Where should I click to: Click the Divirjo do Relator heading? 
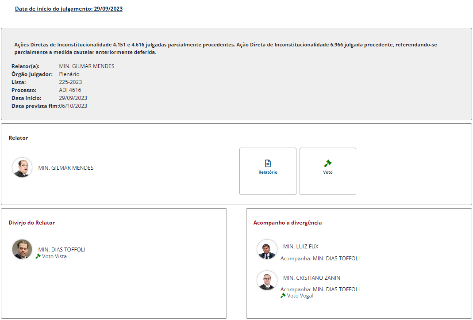point(32,223)
